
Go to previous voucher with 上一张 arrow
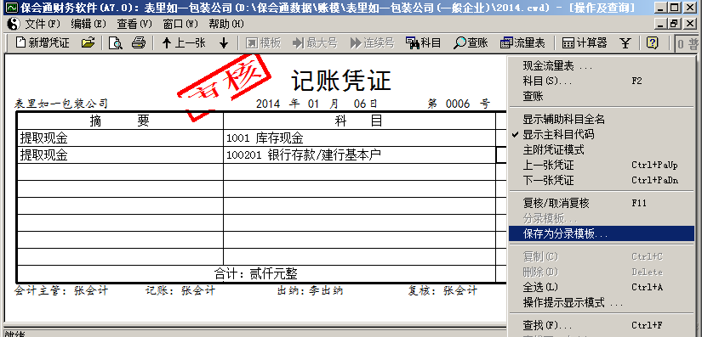coord(184,42)
